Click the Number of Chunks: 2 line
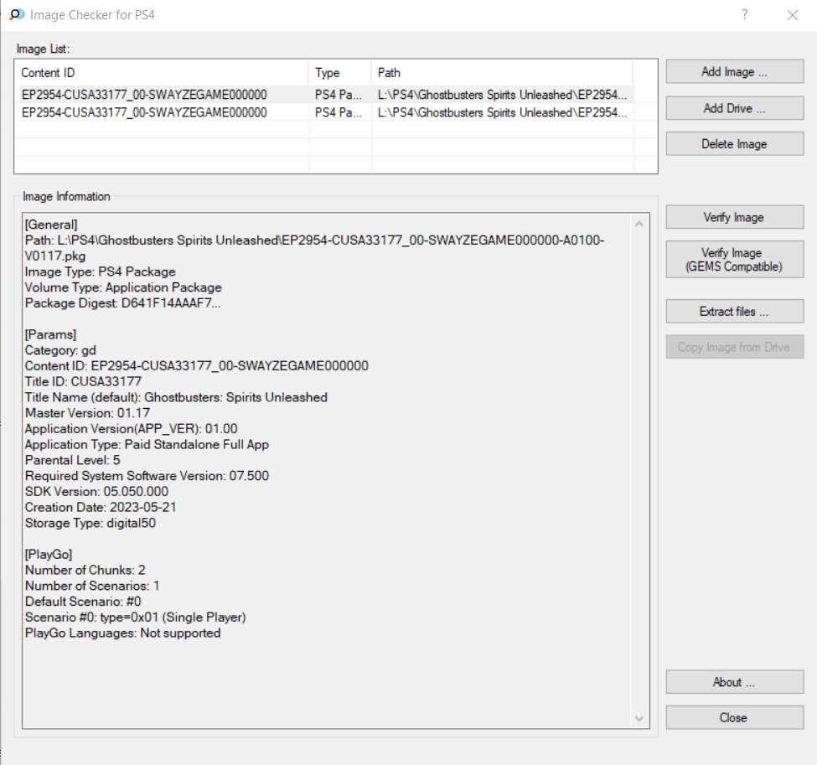The image size is (817, 765). coord(85,570)
